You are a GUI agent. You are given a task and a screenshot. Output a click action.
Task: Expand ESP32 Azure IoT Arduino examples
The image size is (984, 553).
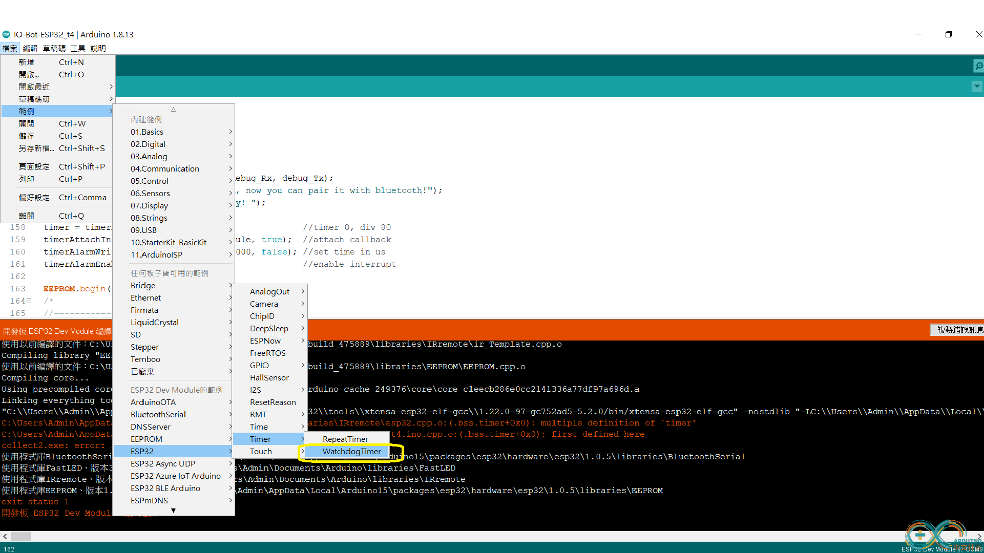[174, 476]
